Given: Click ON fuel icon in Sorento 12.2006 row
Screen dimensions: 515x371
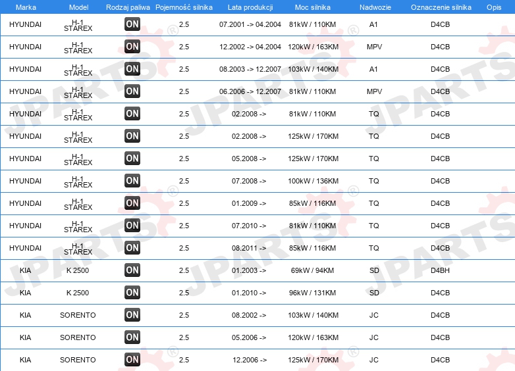Looking at the screenshot, I should click(132, 360).
